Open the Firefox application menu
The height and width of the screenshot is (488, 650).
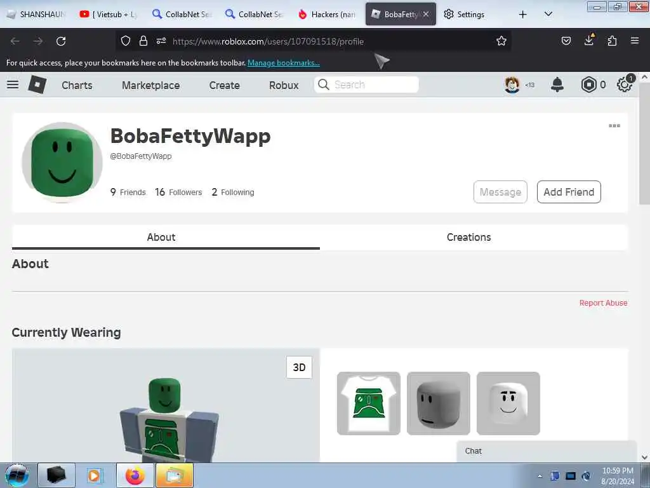(x=635, y=41)
